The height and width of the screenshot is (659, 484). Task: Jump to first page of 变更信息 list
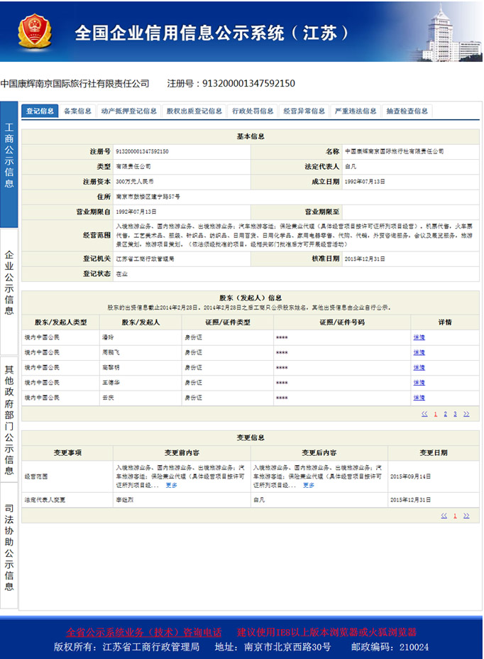pyautogui.click(x=444, y=516)
